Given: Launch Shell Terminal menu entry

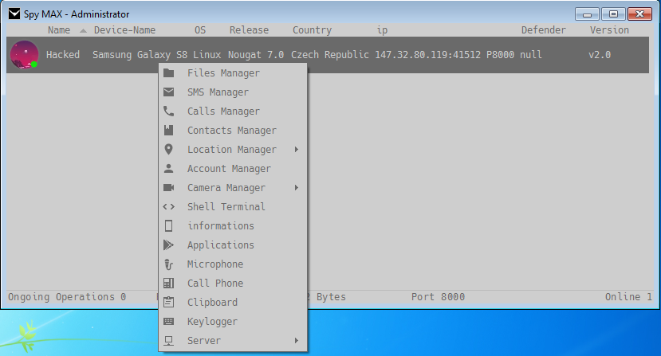Looking at the screenshot, I should (233, 206).
